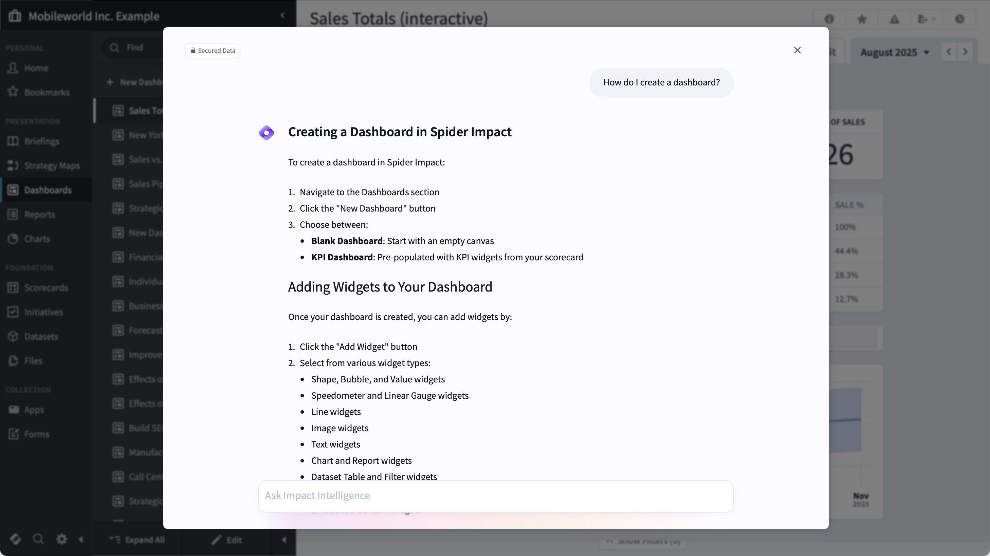This screenshot has height=556, width=990.
Task: Click the Strategy Maps icon
Action: (x=13, y=165)
